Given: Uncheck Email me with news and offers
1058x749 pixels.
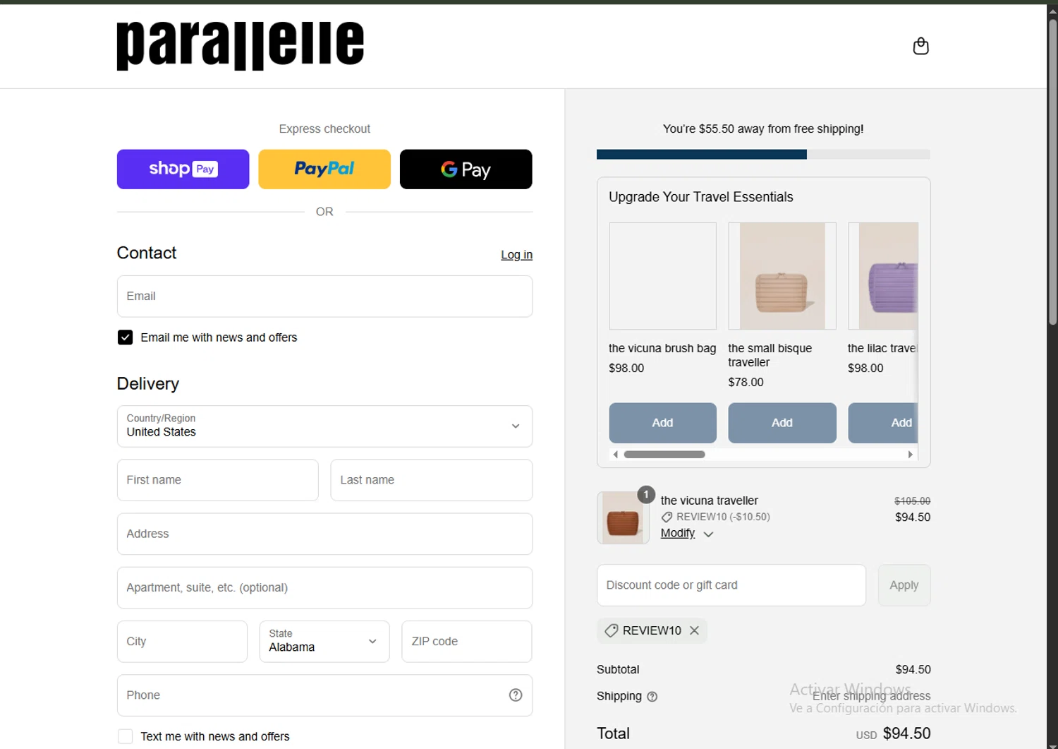Looking at the screenshot, I should point(125,337).
